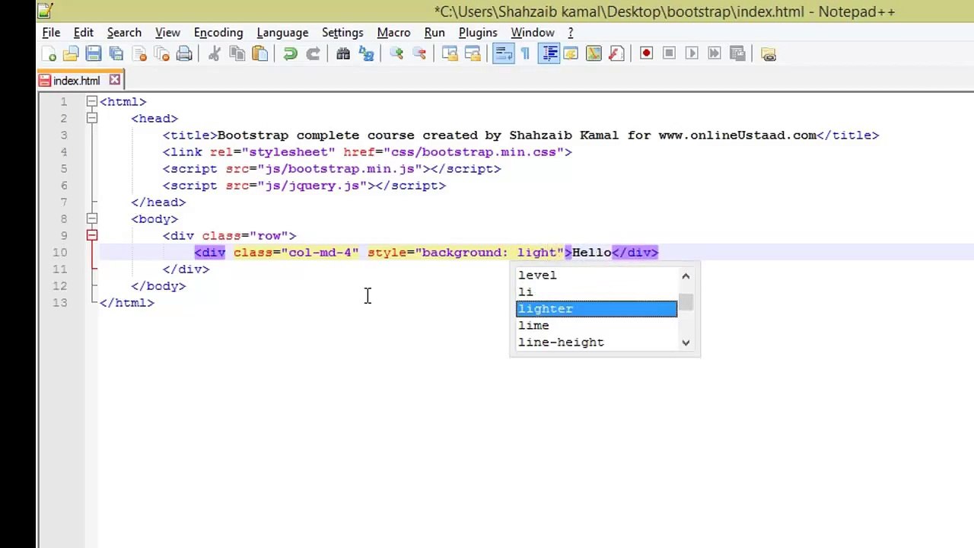Close the index.html tab
This screenshot has width=974, height=548.
pos(115,80)
